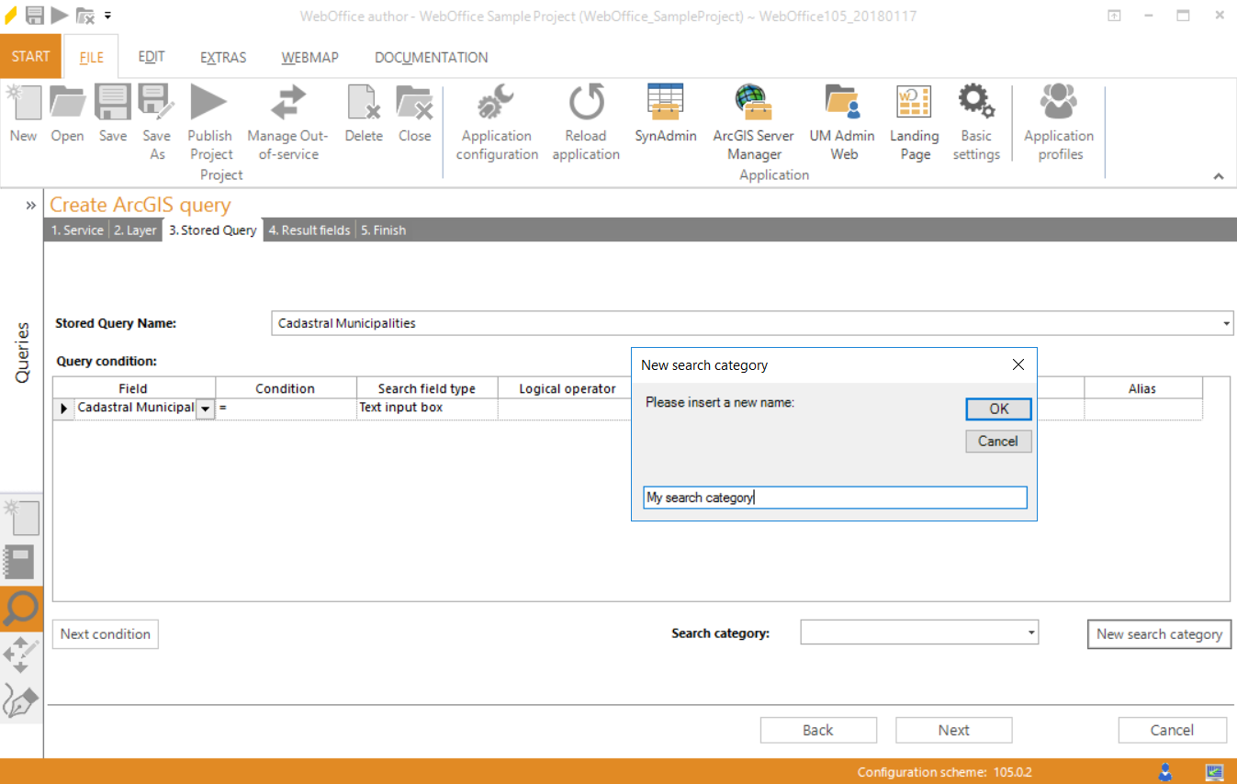Screen dimensions: 1237x784
Task: Switch to the EXTRAS ribbon tab
Action: [x=222, y=57]
